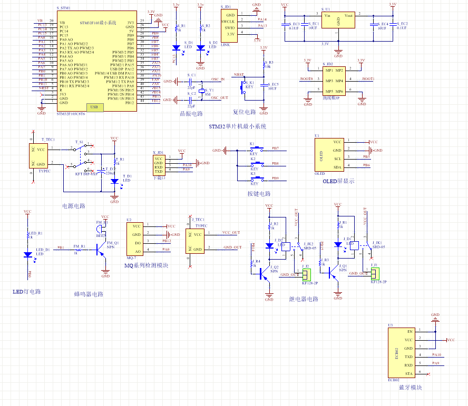Click the yellow USB connector on the STM32

(94, 107)
